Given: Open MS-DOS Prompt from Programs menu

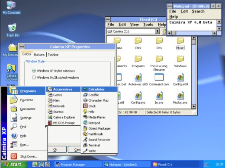Looking at the screenshot, I should pos(63,123).
